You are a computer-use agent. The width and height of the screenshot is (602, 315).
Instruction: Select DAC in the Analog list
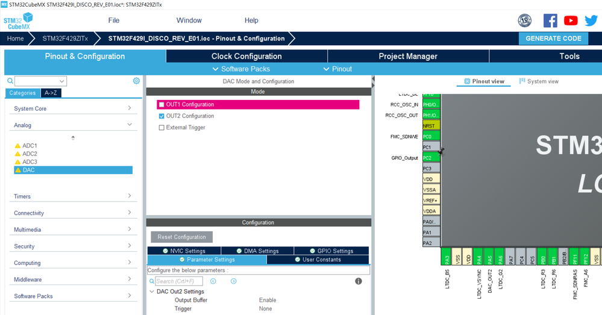click(x=74, y=170)
